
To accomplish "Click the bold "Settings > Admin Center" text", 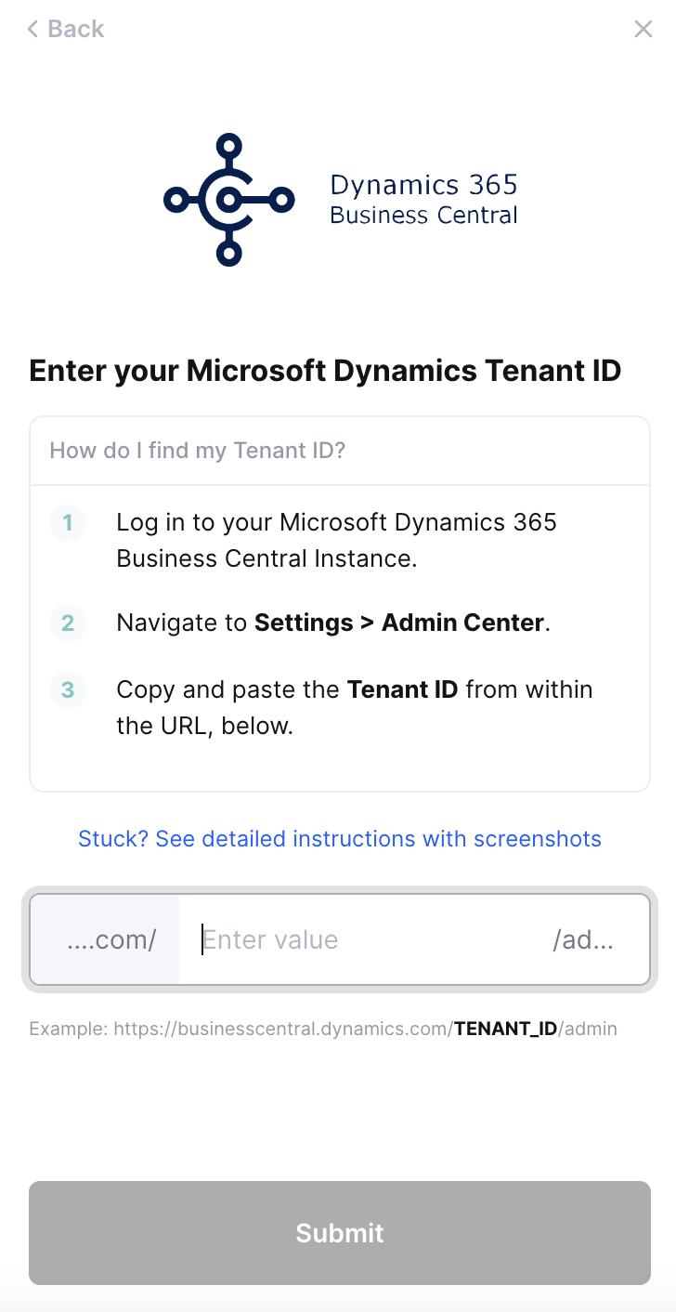I will [x=399, y=623].
